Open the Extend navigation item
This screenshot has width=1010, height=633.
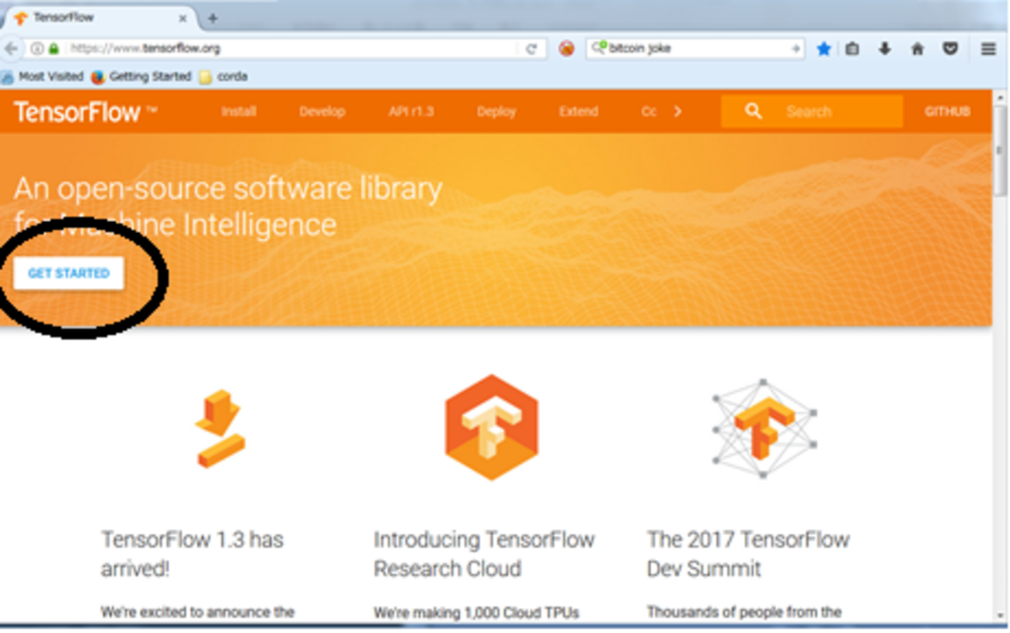(x=578, y=111)
